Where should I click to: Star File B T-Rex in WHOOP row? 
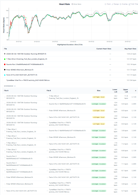click(47, 97)
